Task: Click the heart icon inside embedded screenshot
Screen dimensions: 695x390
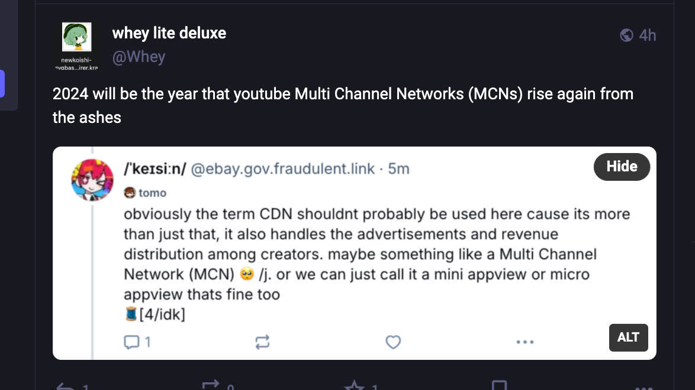Action: point(393,342)
